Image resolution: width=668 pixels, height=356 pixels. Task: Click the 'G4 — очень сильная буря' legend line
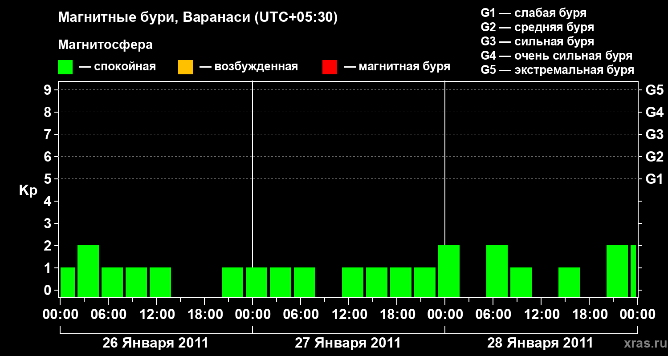point(557,56)
